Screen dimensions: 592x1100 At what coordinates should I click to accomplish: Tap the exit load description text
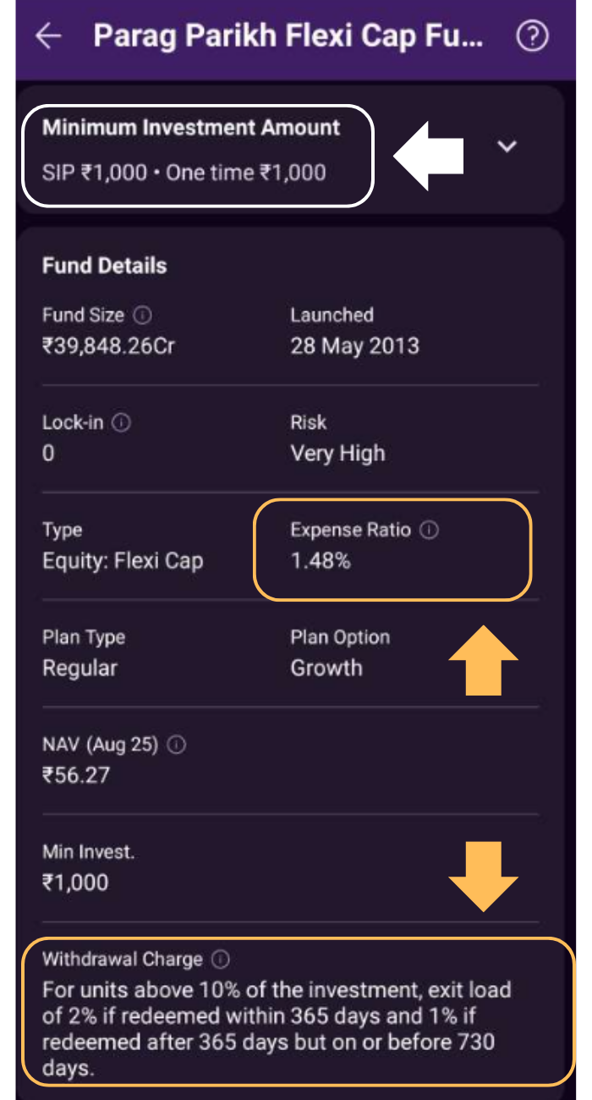(279, 1028)
